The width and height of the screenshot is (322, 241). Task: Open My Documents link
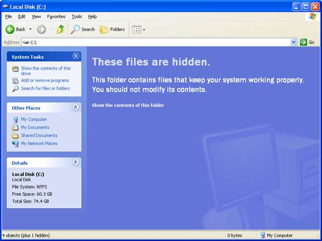click(35, 127)
